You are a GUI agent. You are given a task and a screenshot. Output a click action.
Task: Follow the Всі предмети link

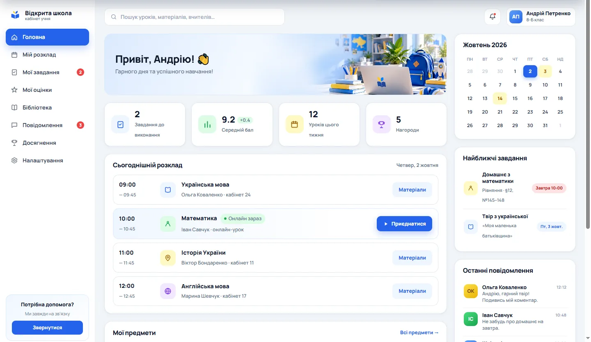[x=419, y=333]
